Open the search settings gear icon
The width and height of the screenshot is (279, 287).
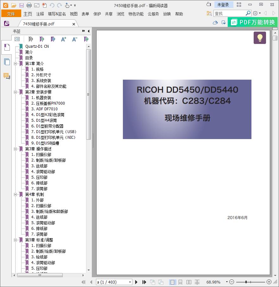coord(255,13)
